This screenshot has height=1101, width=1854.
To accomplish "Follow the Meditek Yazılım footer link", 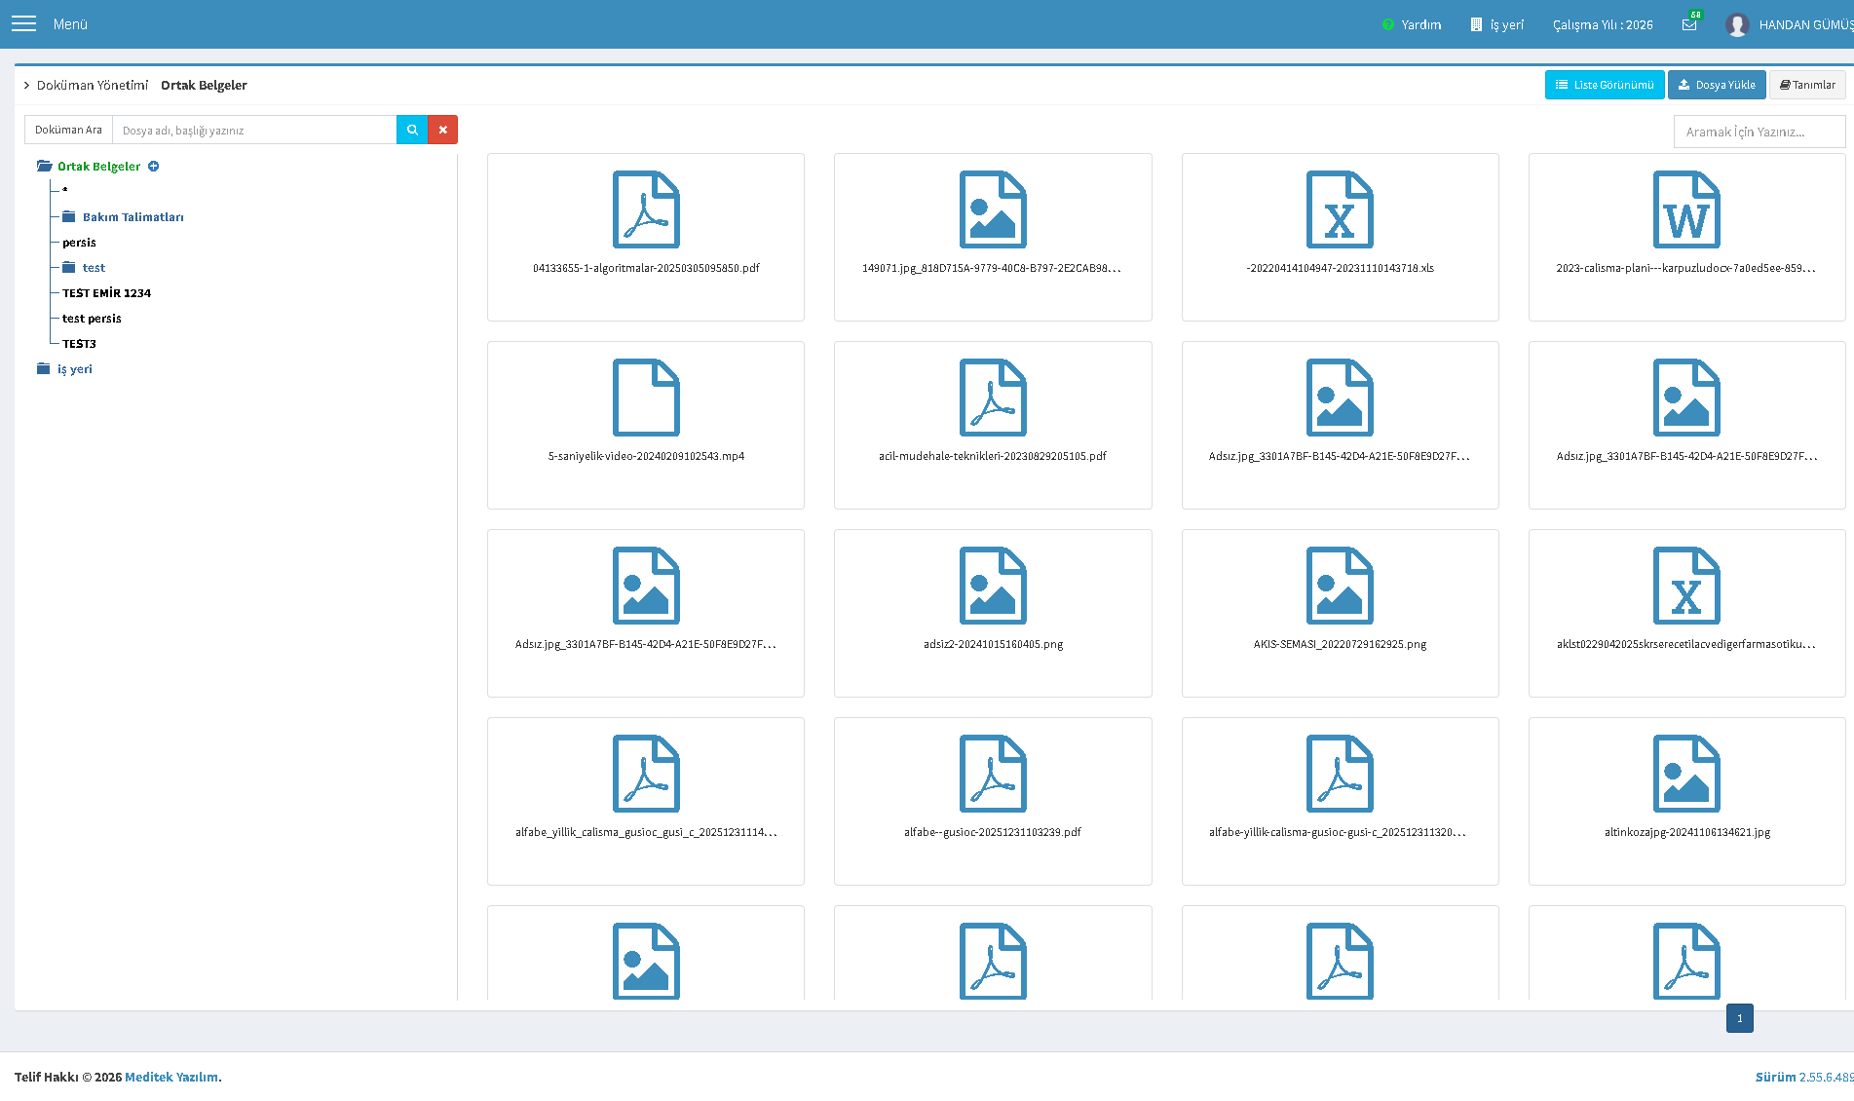I will click(x=171, y=1077).
